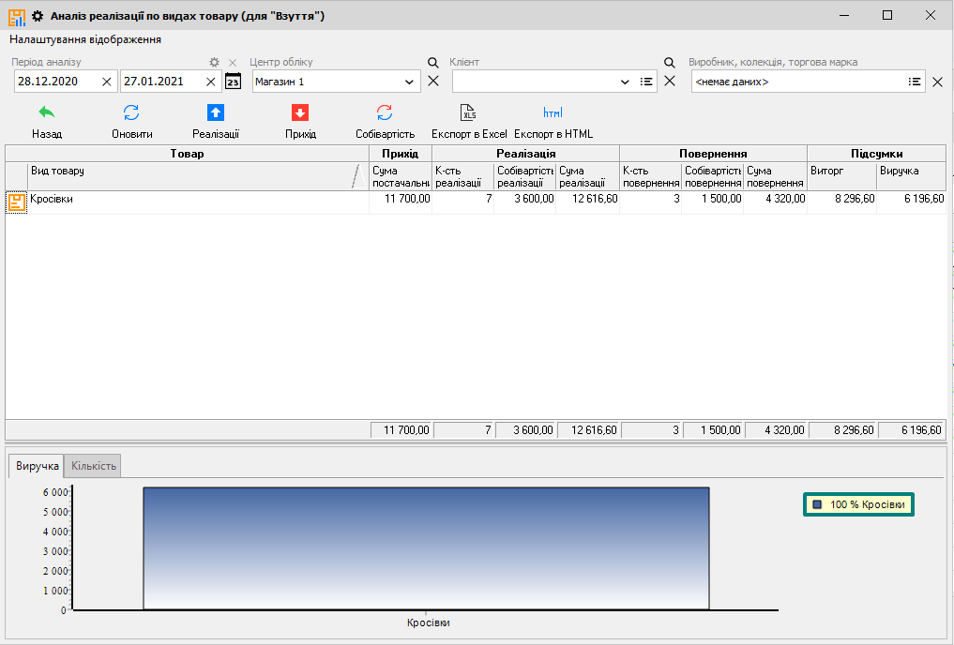Click the Назад back arrow icon
954x645 pixels.
click(47, 113)
